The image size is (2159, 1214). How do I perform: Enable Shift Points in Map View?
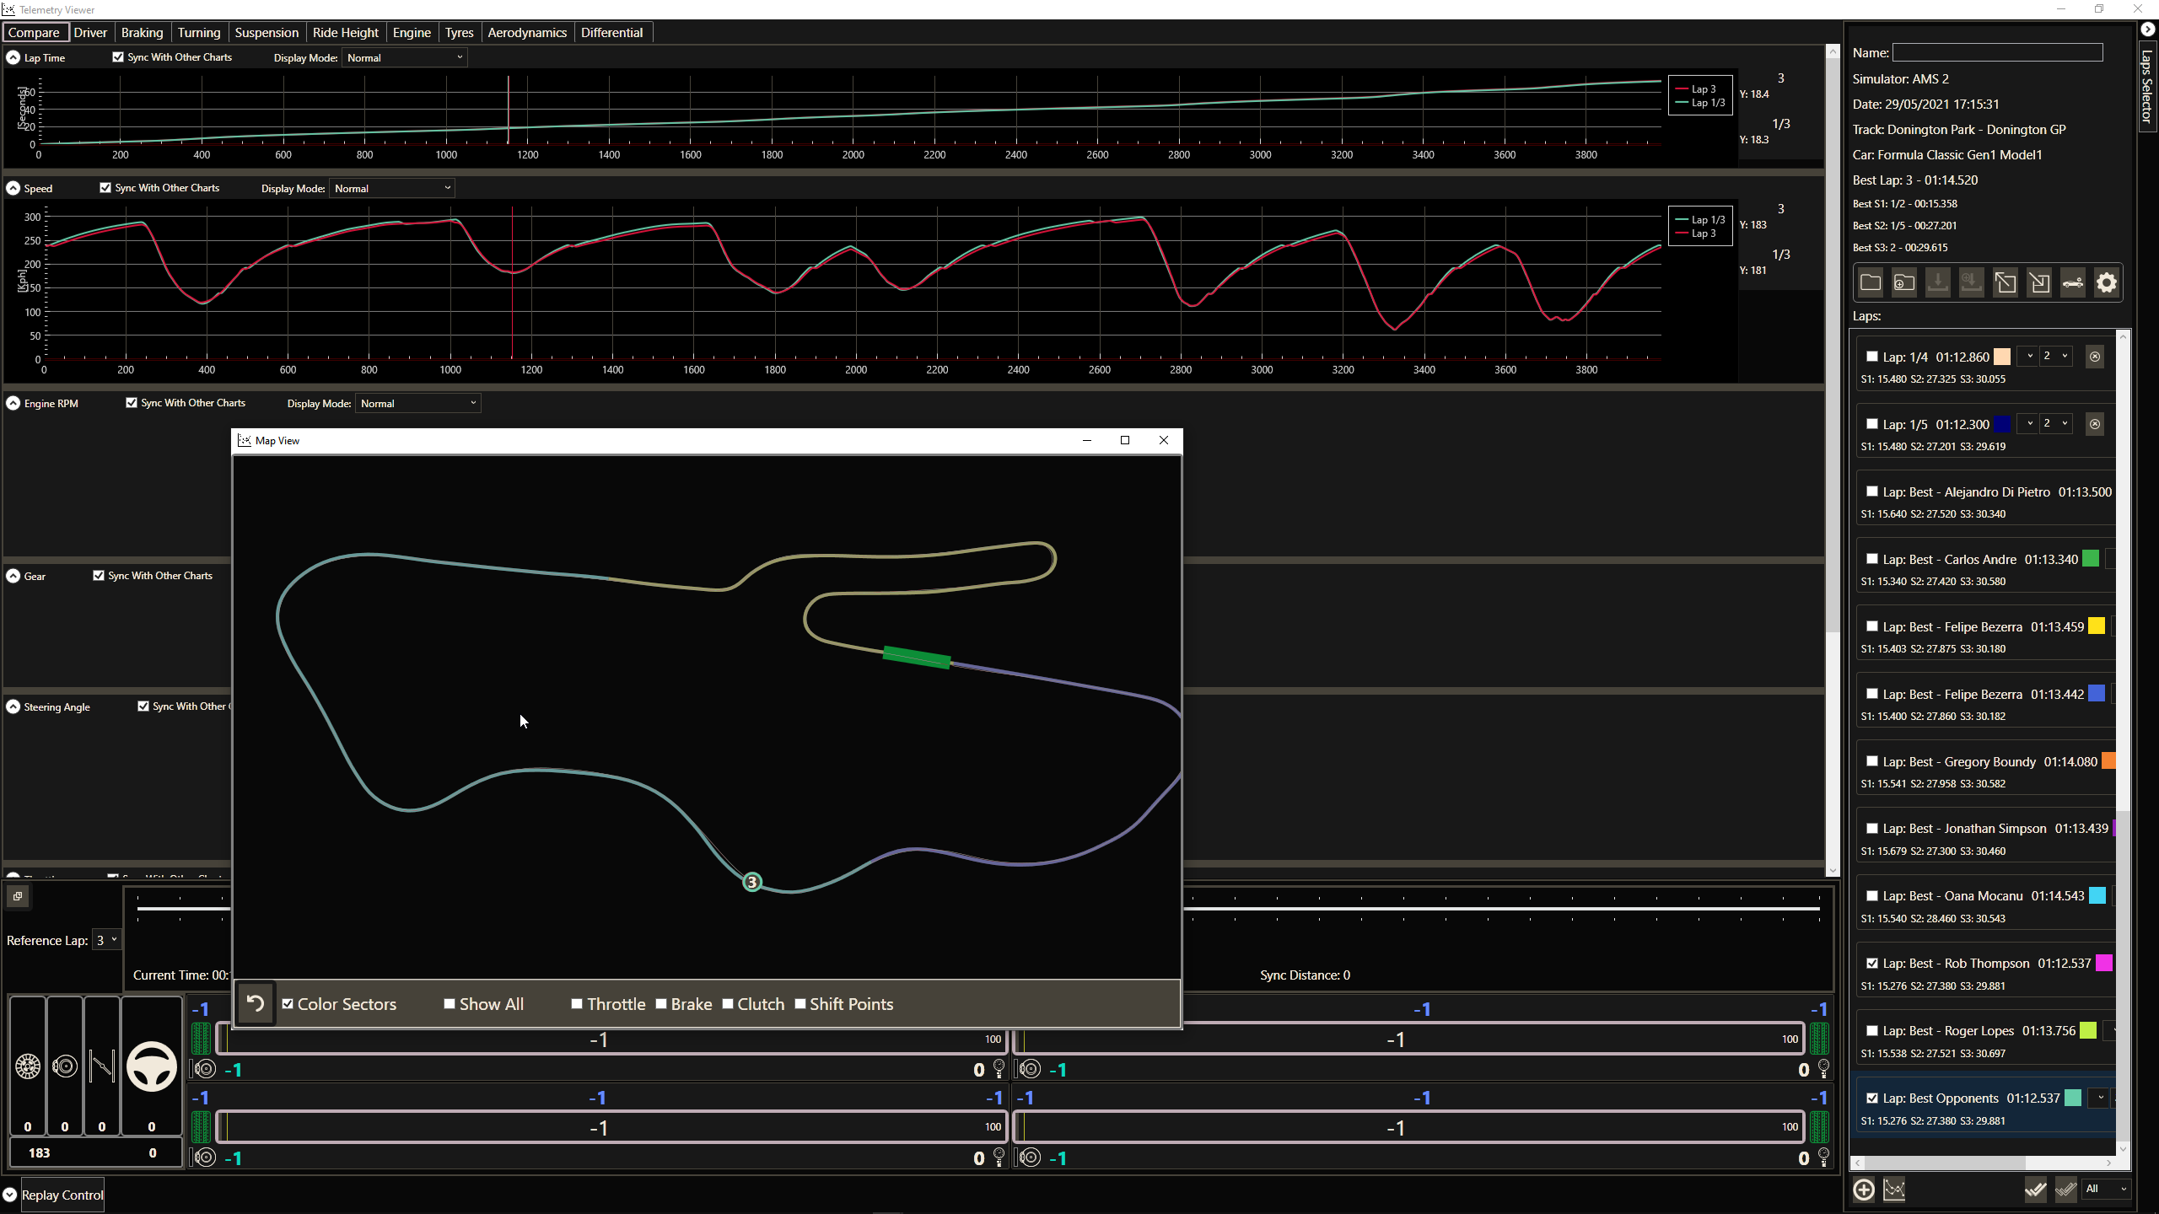tap(800, 1004)
